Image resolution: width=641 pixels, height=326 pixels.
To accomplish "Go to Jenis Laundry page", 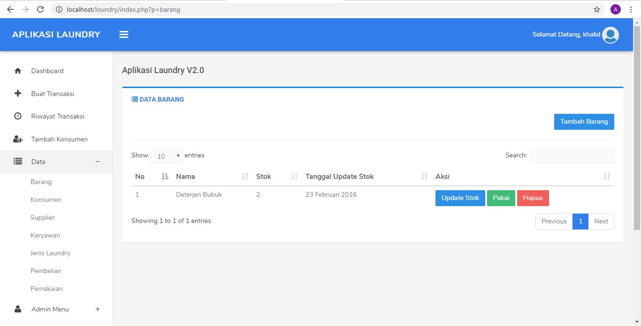I will (x=50, y=253).
